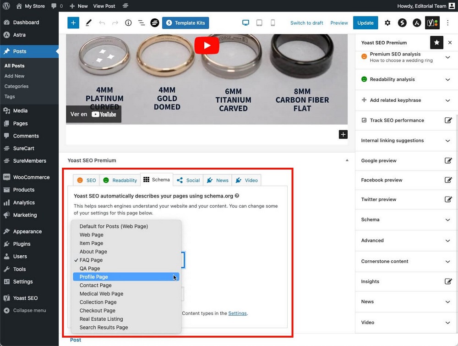This screenshot has width=458, height=346.
Task: Click the Redo arrow
Action: 115,23
